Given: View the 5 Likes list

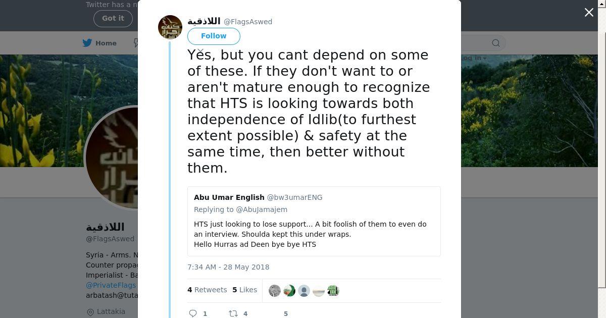Looking at the screenshot, I should click(245, 290).
